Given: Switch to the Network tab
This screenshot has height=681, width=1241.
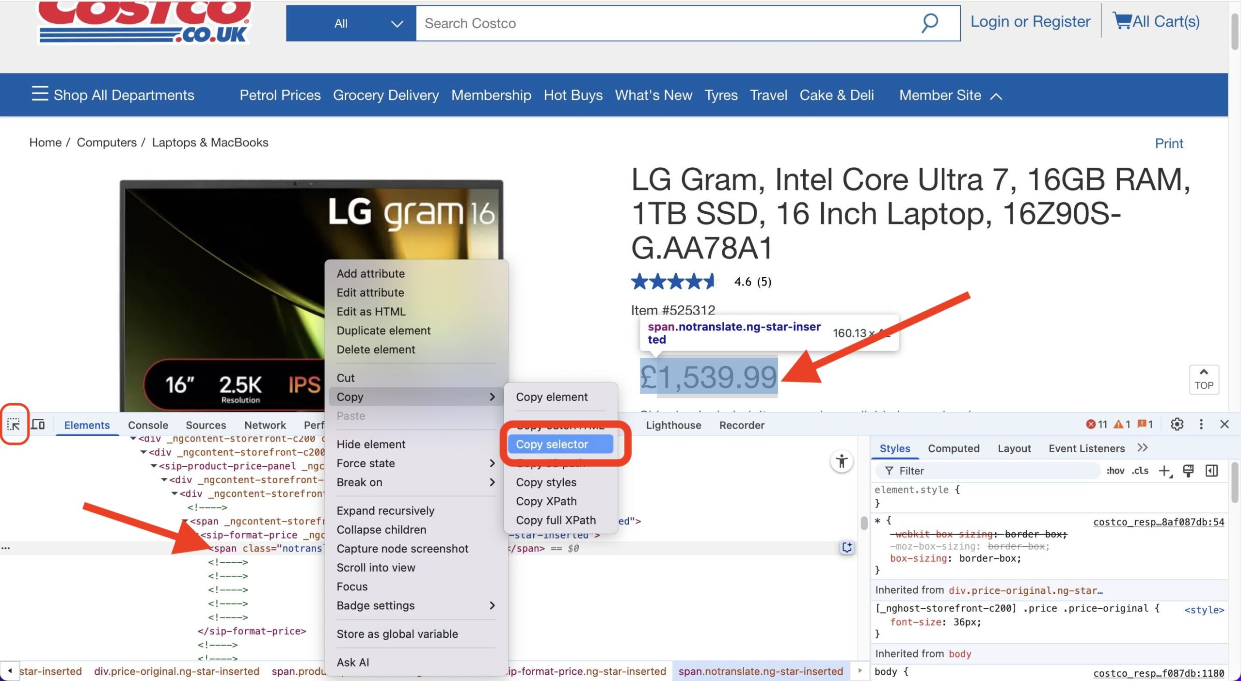Looking at the screenshot, I should tap(265, 425).
